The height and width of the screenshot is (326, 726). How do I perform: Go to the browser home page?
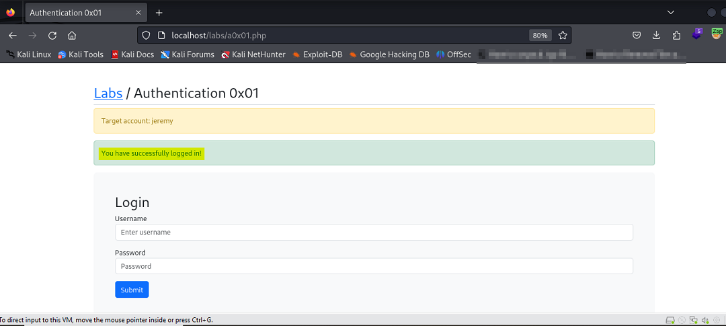tap(72, 36)
